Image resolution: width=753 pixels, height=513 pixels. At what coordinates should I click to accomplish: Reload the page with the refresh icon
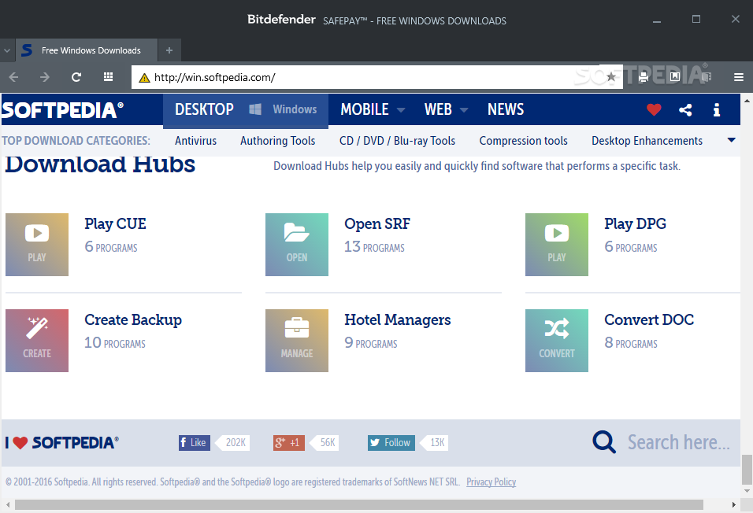tap(76, 77)
